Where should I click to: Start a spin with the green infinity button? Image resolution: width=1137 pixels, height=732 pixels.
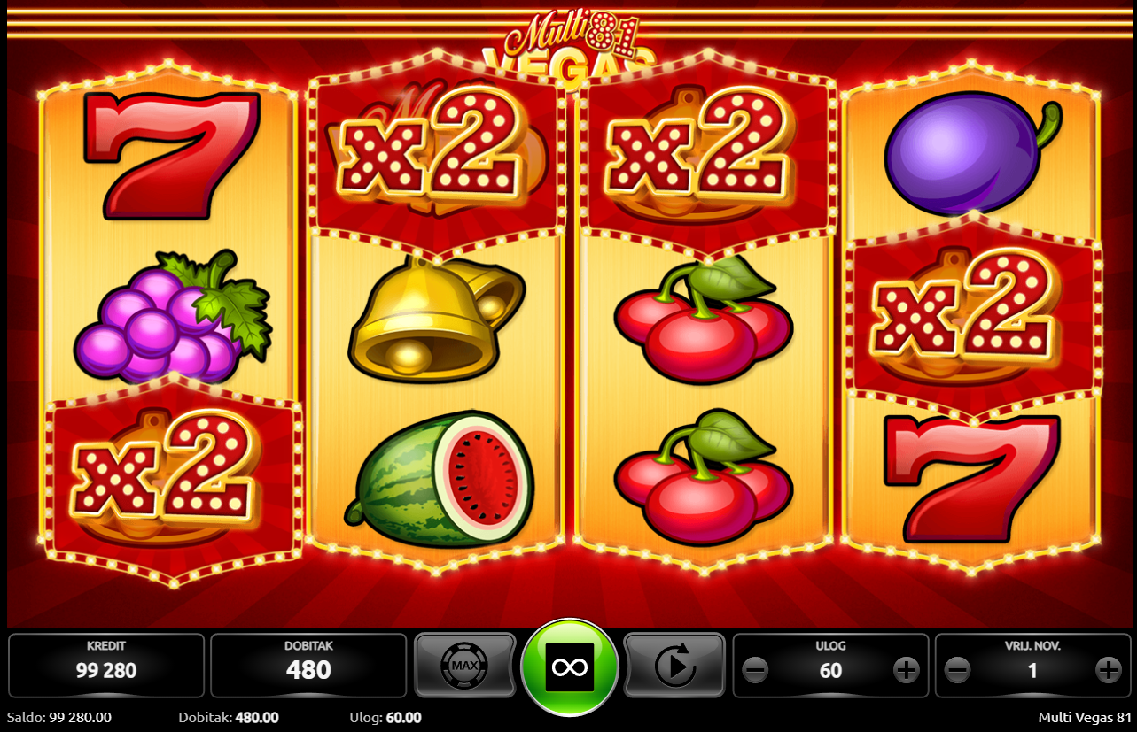pos(570,667)
